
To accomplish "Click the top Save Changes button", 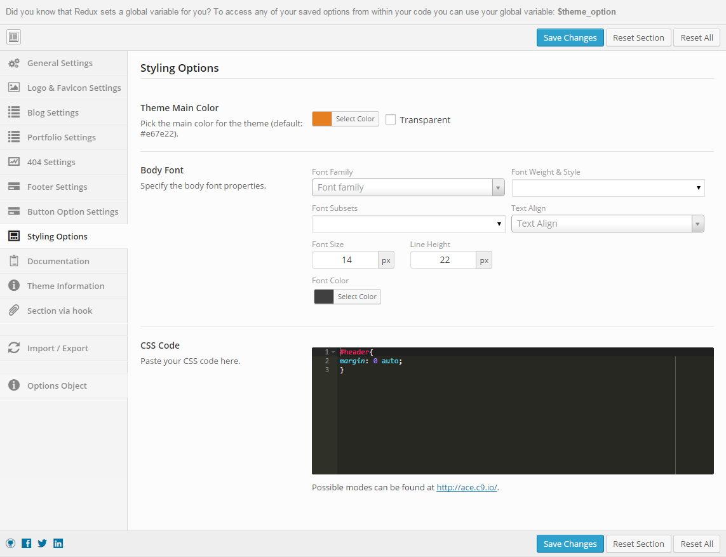I will (570, 37).
